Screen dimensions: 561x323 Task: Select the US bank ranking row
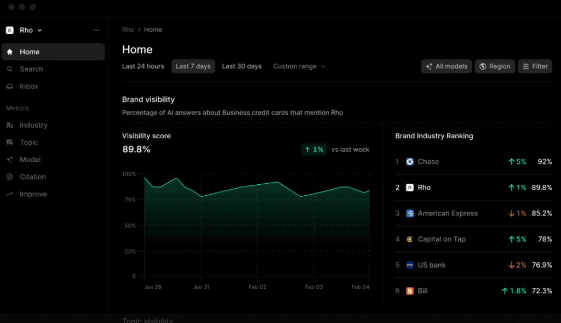[473, 265]
